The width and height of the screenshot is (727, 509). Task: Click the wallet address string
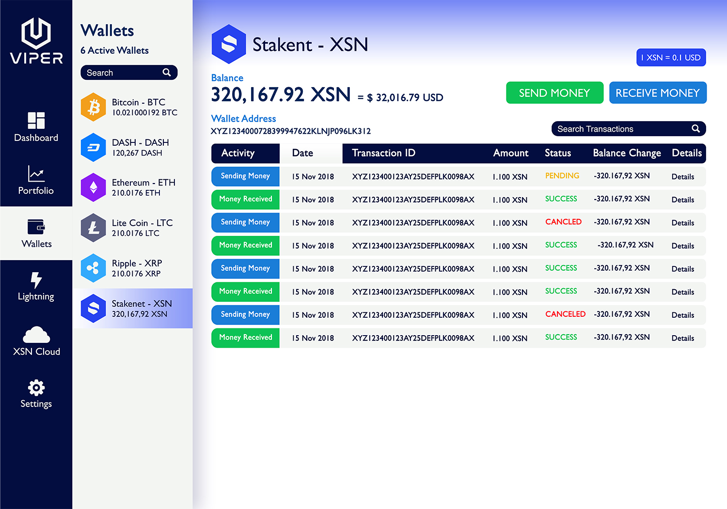click(291, 131)
